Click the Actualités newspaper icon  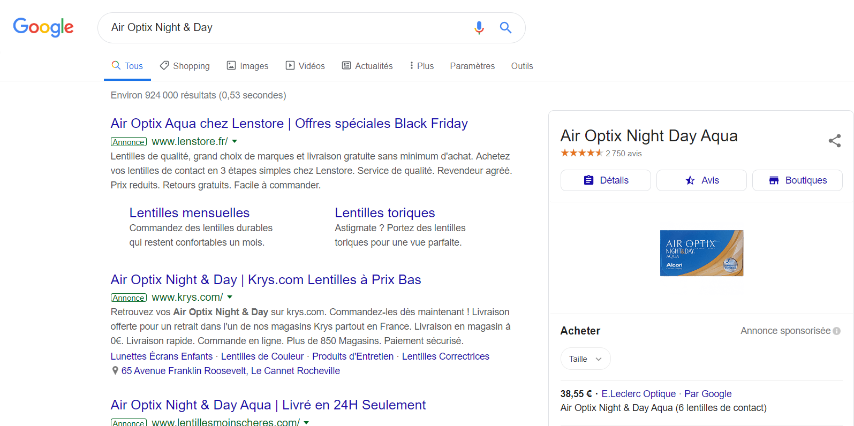[x=346, y=65]
